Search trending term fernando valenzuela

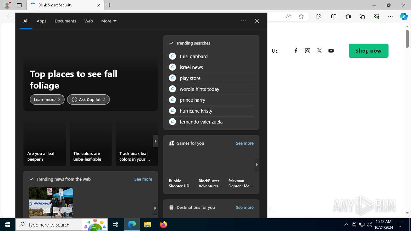coord(211,122)
